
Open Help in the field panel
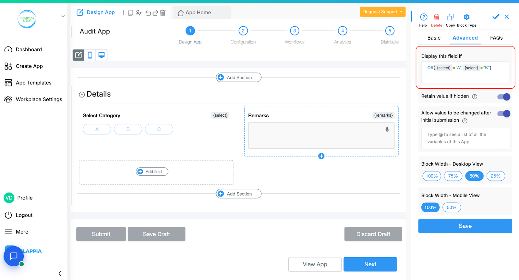coord(423,20)
